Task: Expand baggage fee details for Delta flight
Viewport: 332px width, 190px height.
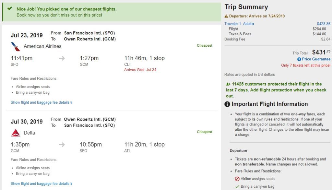Action: (x=41, y=184)
